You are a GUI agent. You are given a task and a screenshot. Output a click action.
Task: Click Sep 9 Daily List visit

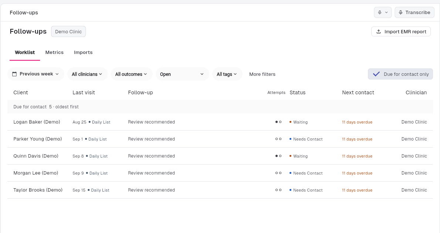[90, 173]
